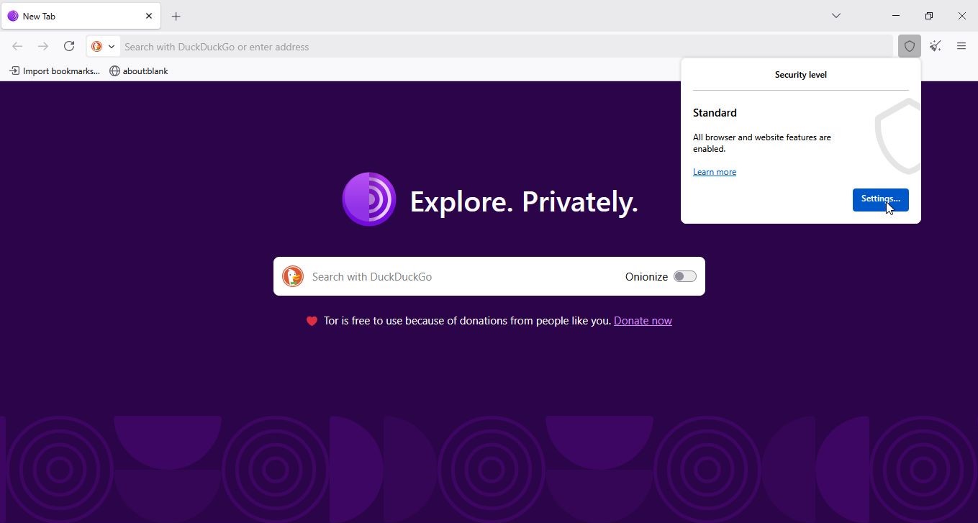Click the Forward navigation arrow
978x523 pixels.
(43, 47)
